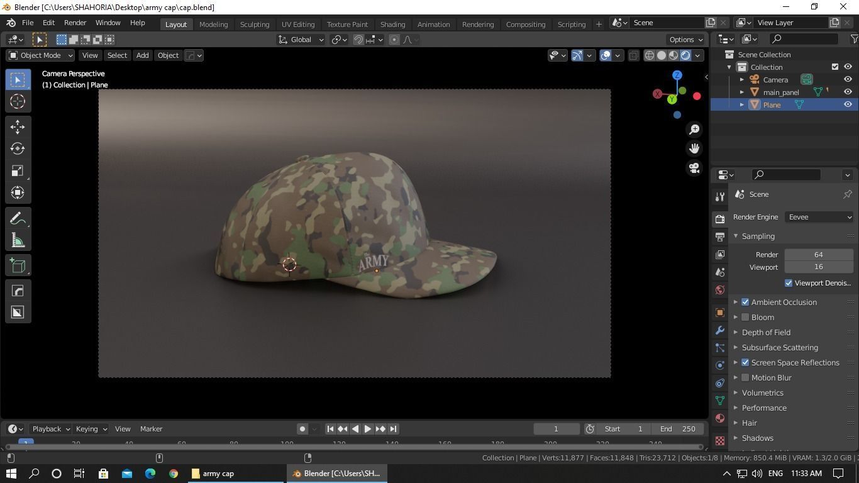Activate the Scale tool
The image size is (859, 483).
click(x=18, y=171)
